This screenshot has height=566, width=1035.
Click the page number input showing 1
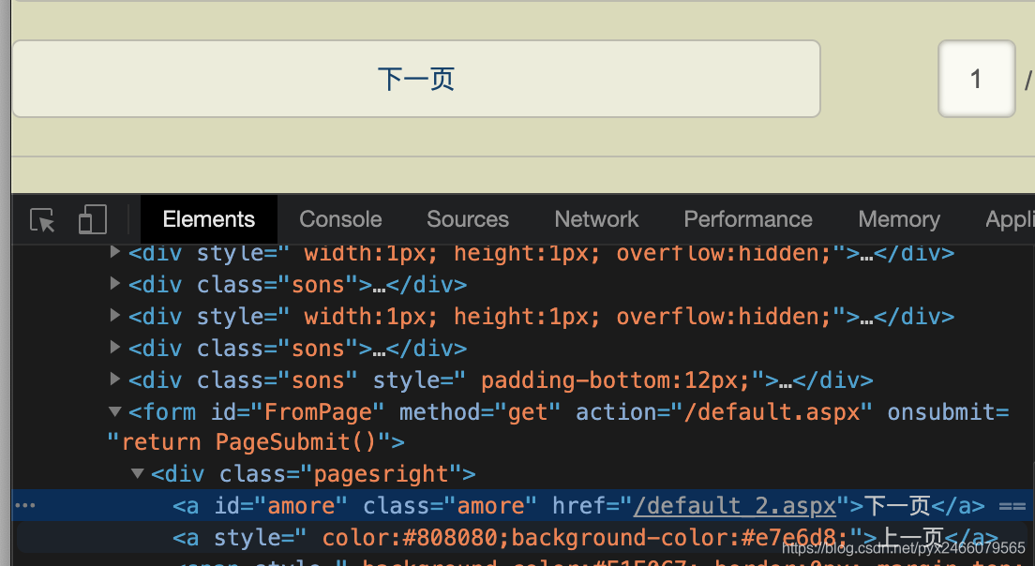point(976,79)
